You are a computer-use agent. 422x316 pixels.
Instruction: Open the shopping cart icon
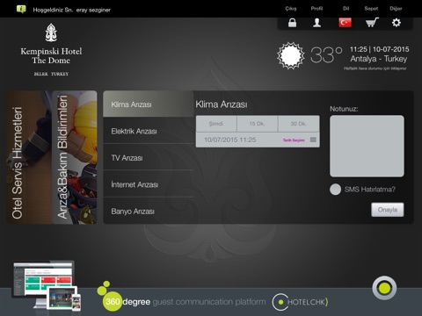(x=372, y=23)
